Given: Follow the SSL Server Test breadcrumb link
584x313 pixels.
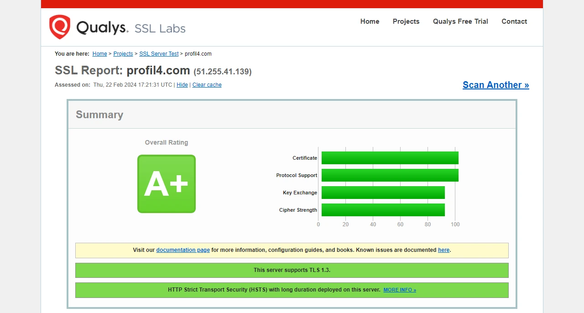Looking at the screenshot, I should coord(159,54).
